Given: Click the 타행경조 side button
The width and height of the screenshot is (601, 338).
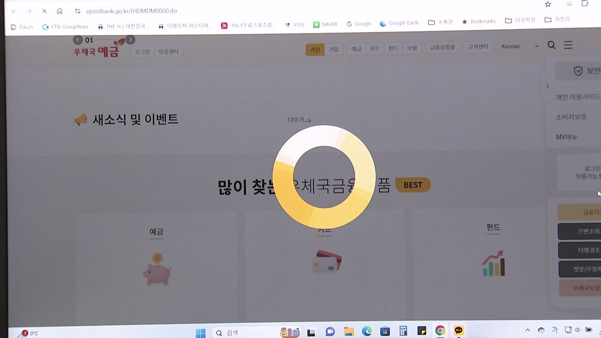Looking at the screenshot, I should [x=579, y=250].
